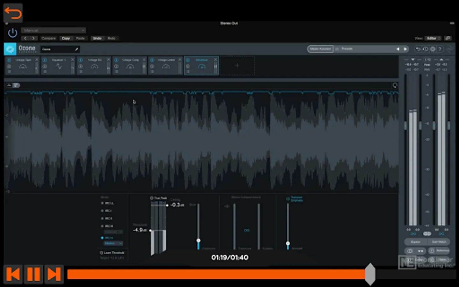Select the Maximizer module
The height and width of the screenshot is (287, 459).
tap(201, 66)
